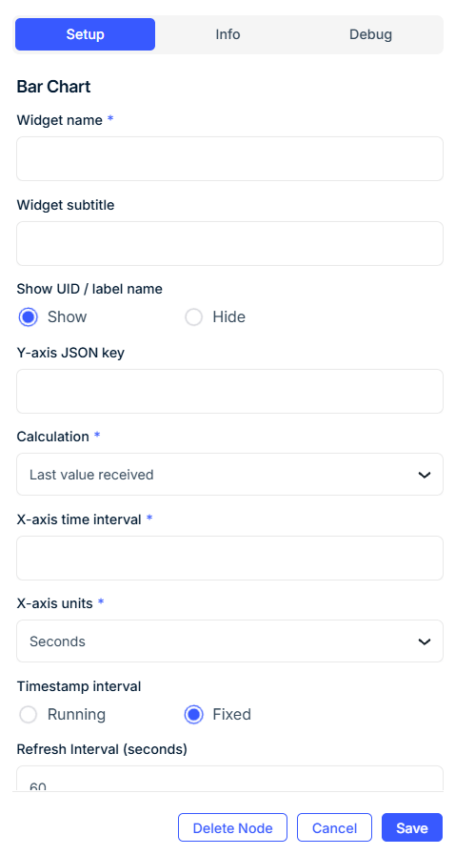Open the Calculation dropdown

229,475
